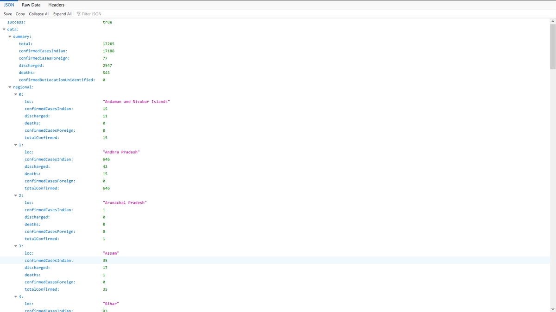Collapse the regional array triangle
This screenshot has width=556, height=312.
point(10,87)
